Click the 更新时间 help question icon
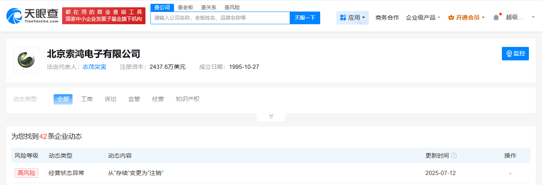Viewport: 542px width, 185px height. (454, 156)
